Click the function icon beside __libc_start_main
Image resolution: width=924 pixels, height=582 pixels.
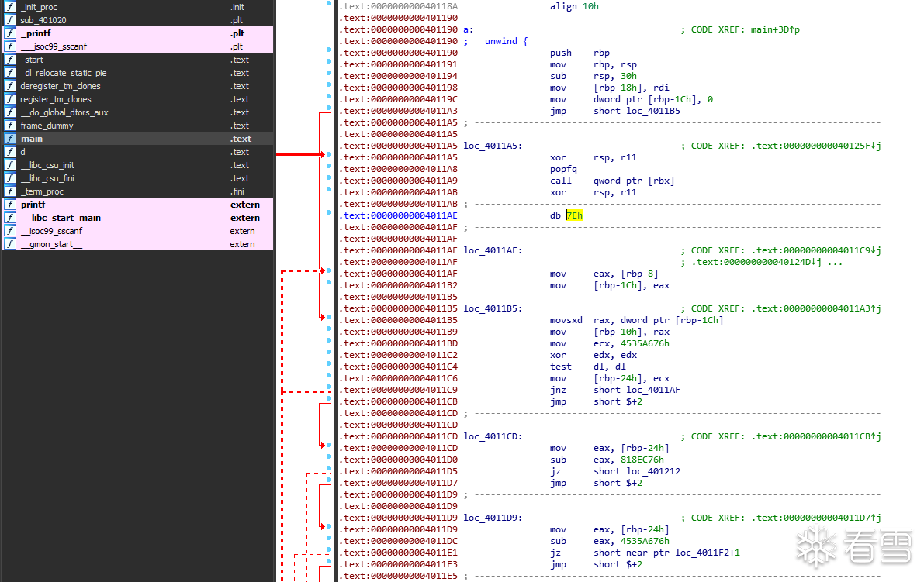pos(10,218)
